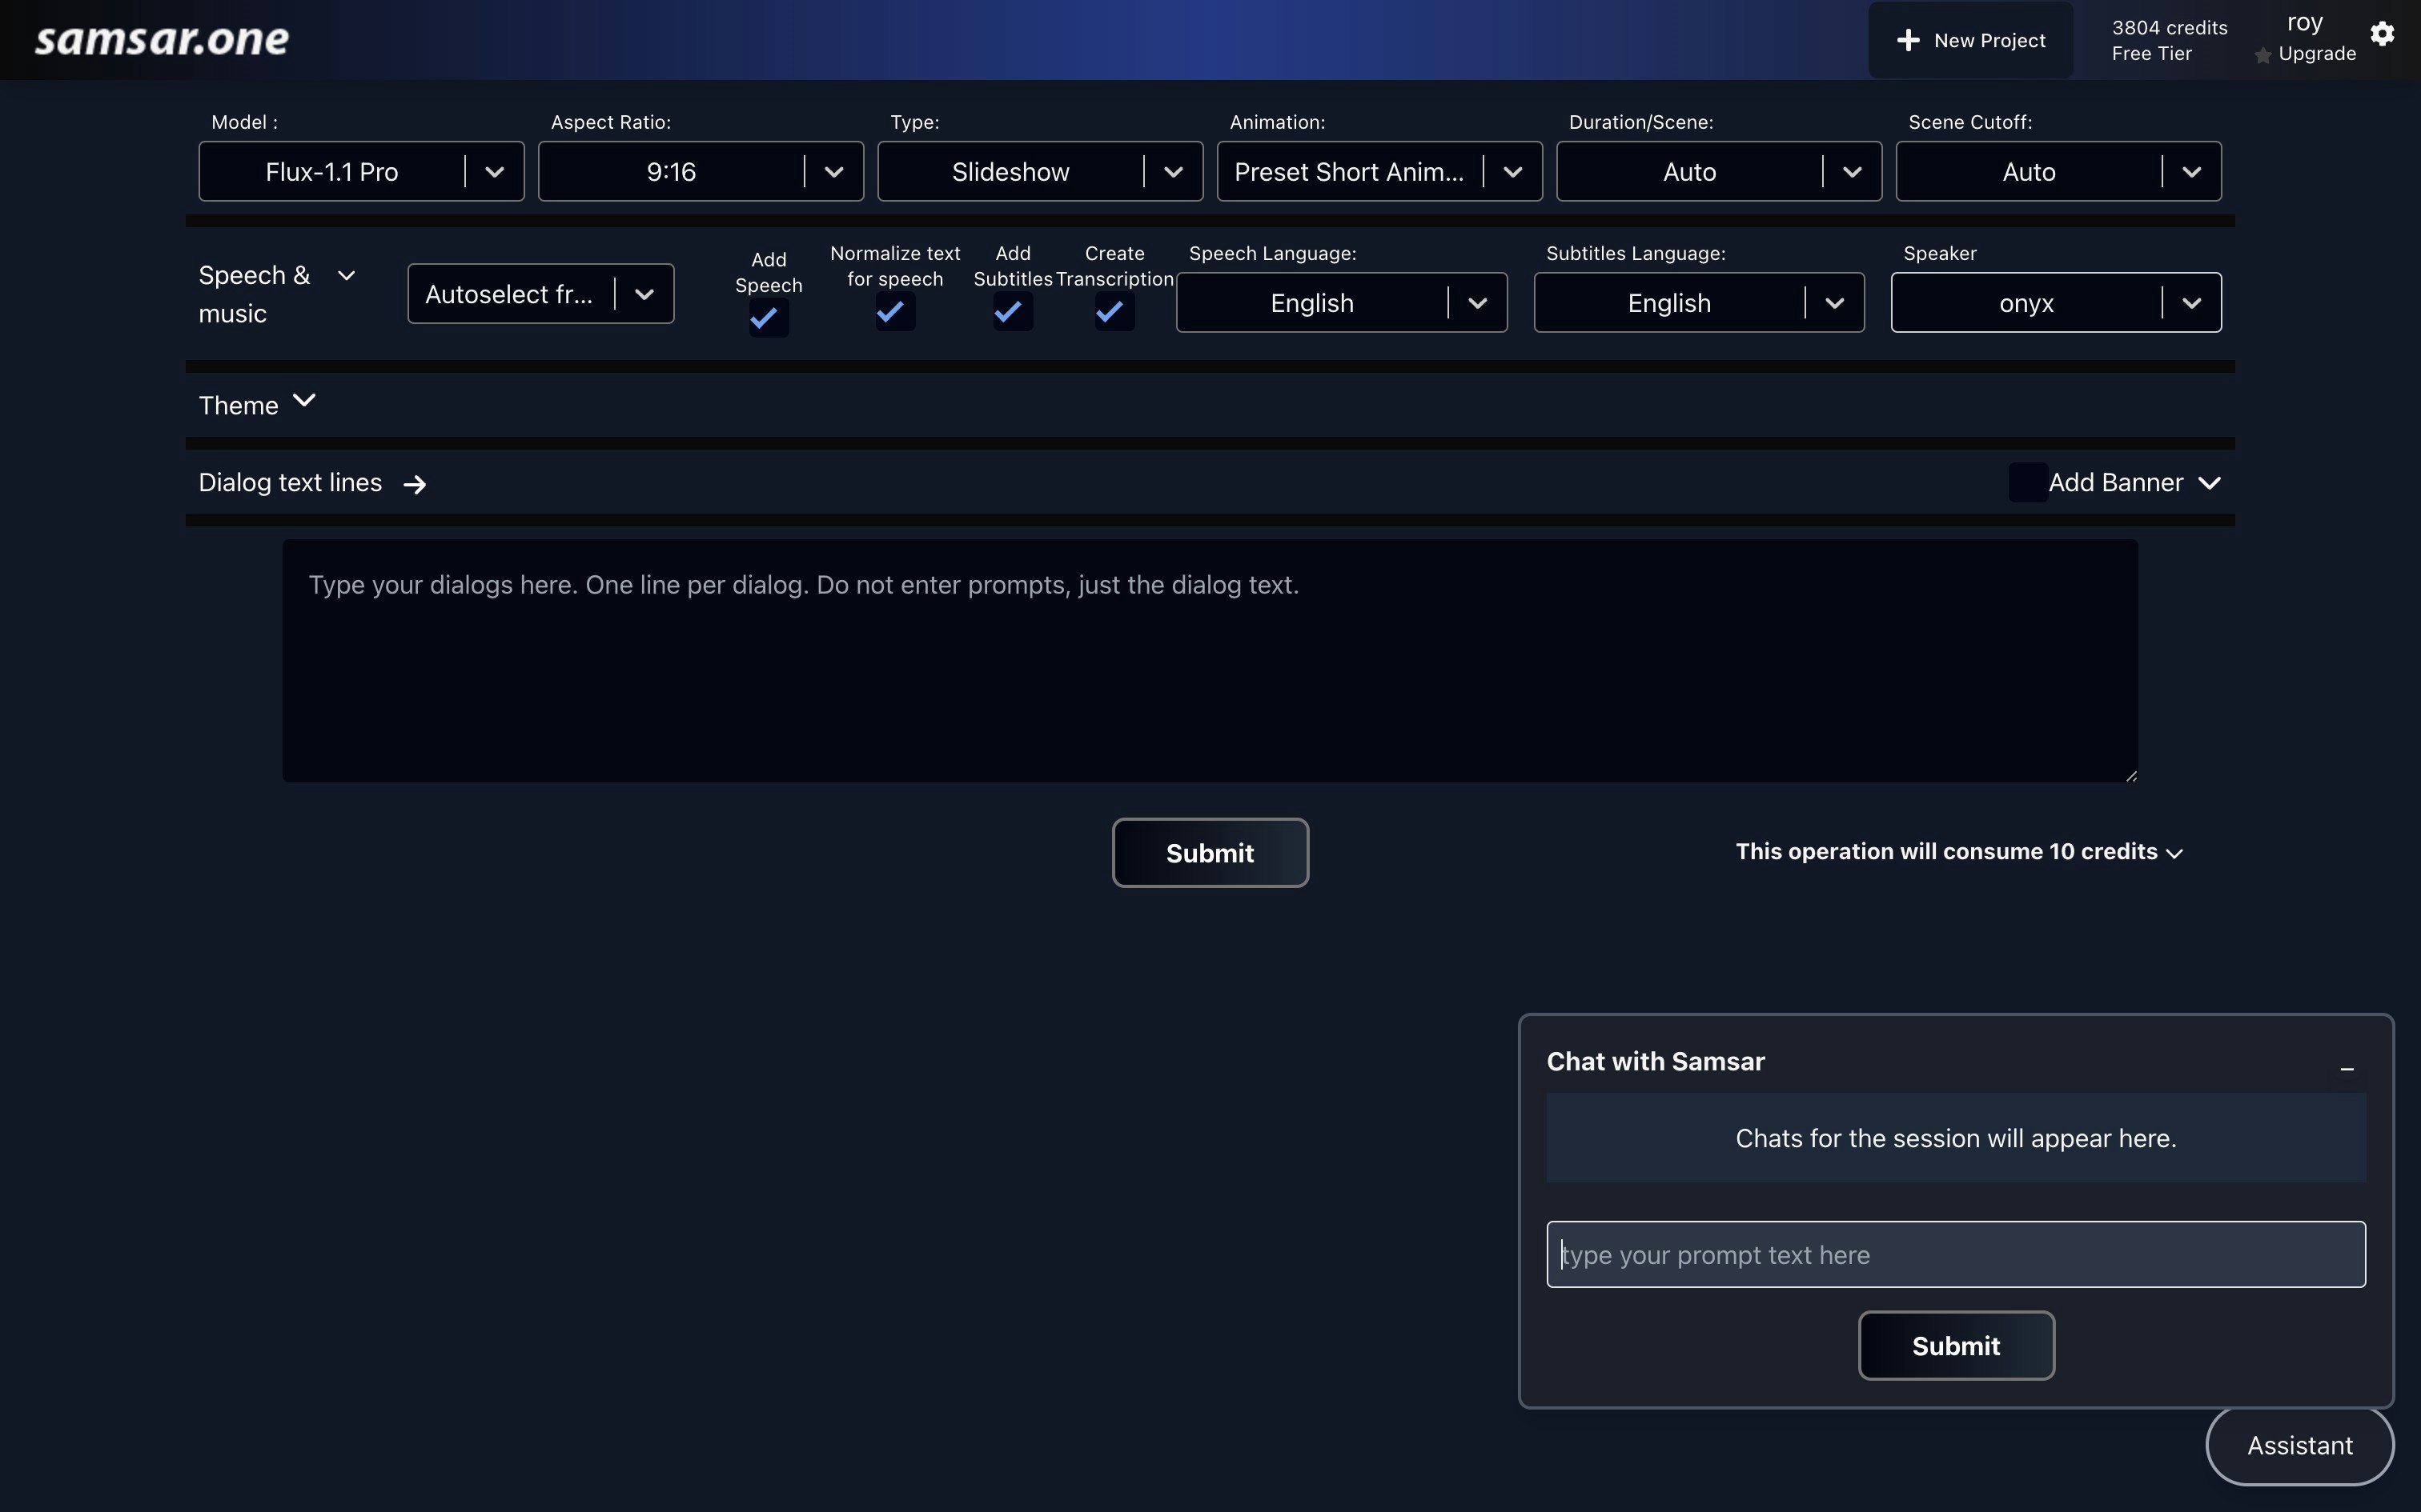Disable the Create Transcription checkbox

[x=1114, y=312]
